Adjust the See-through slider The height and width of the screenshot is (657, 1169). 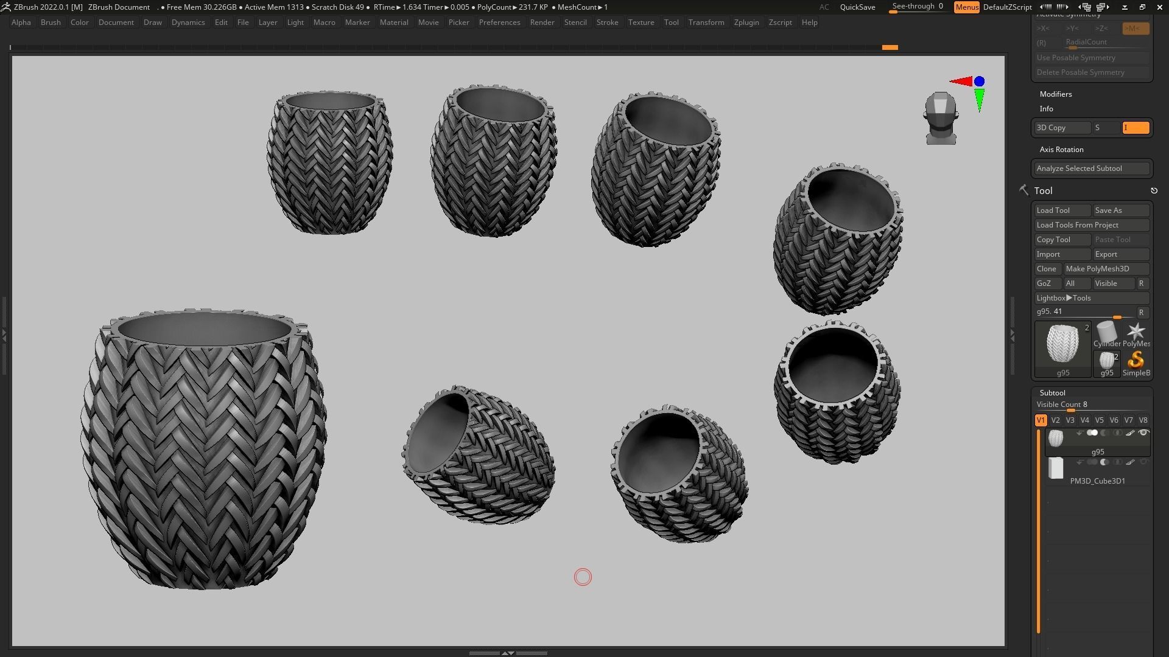click(917, 7)
